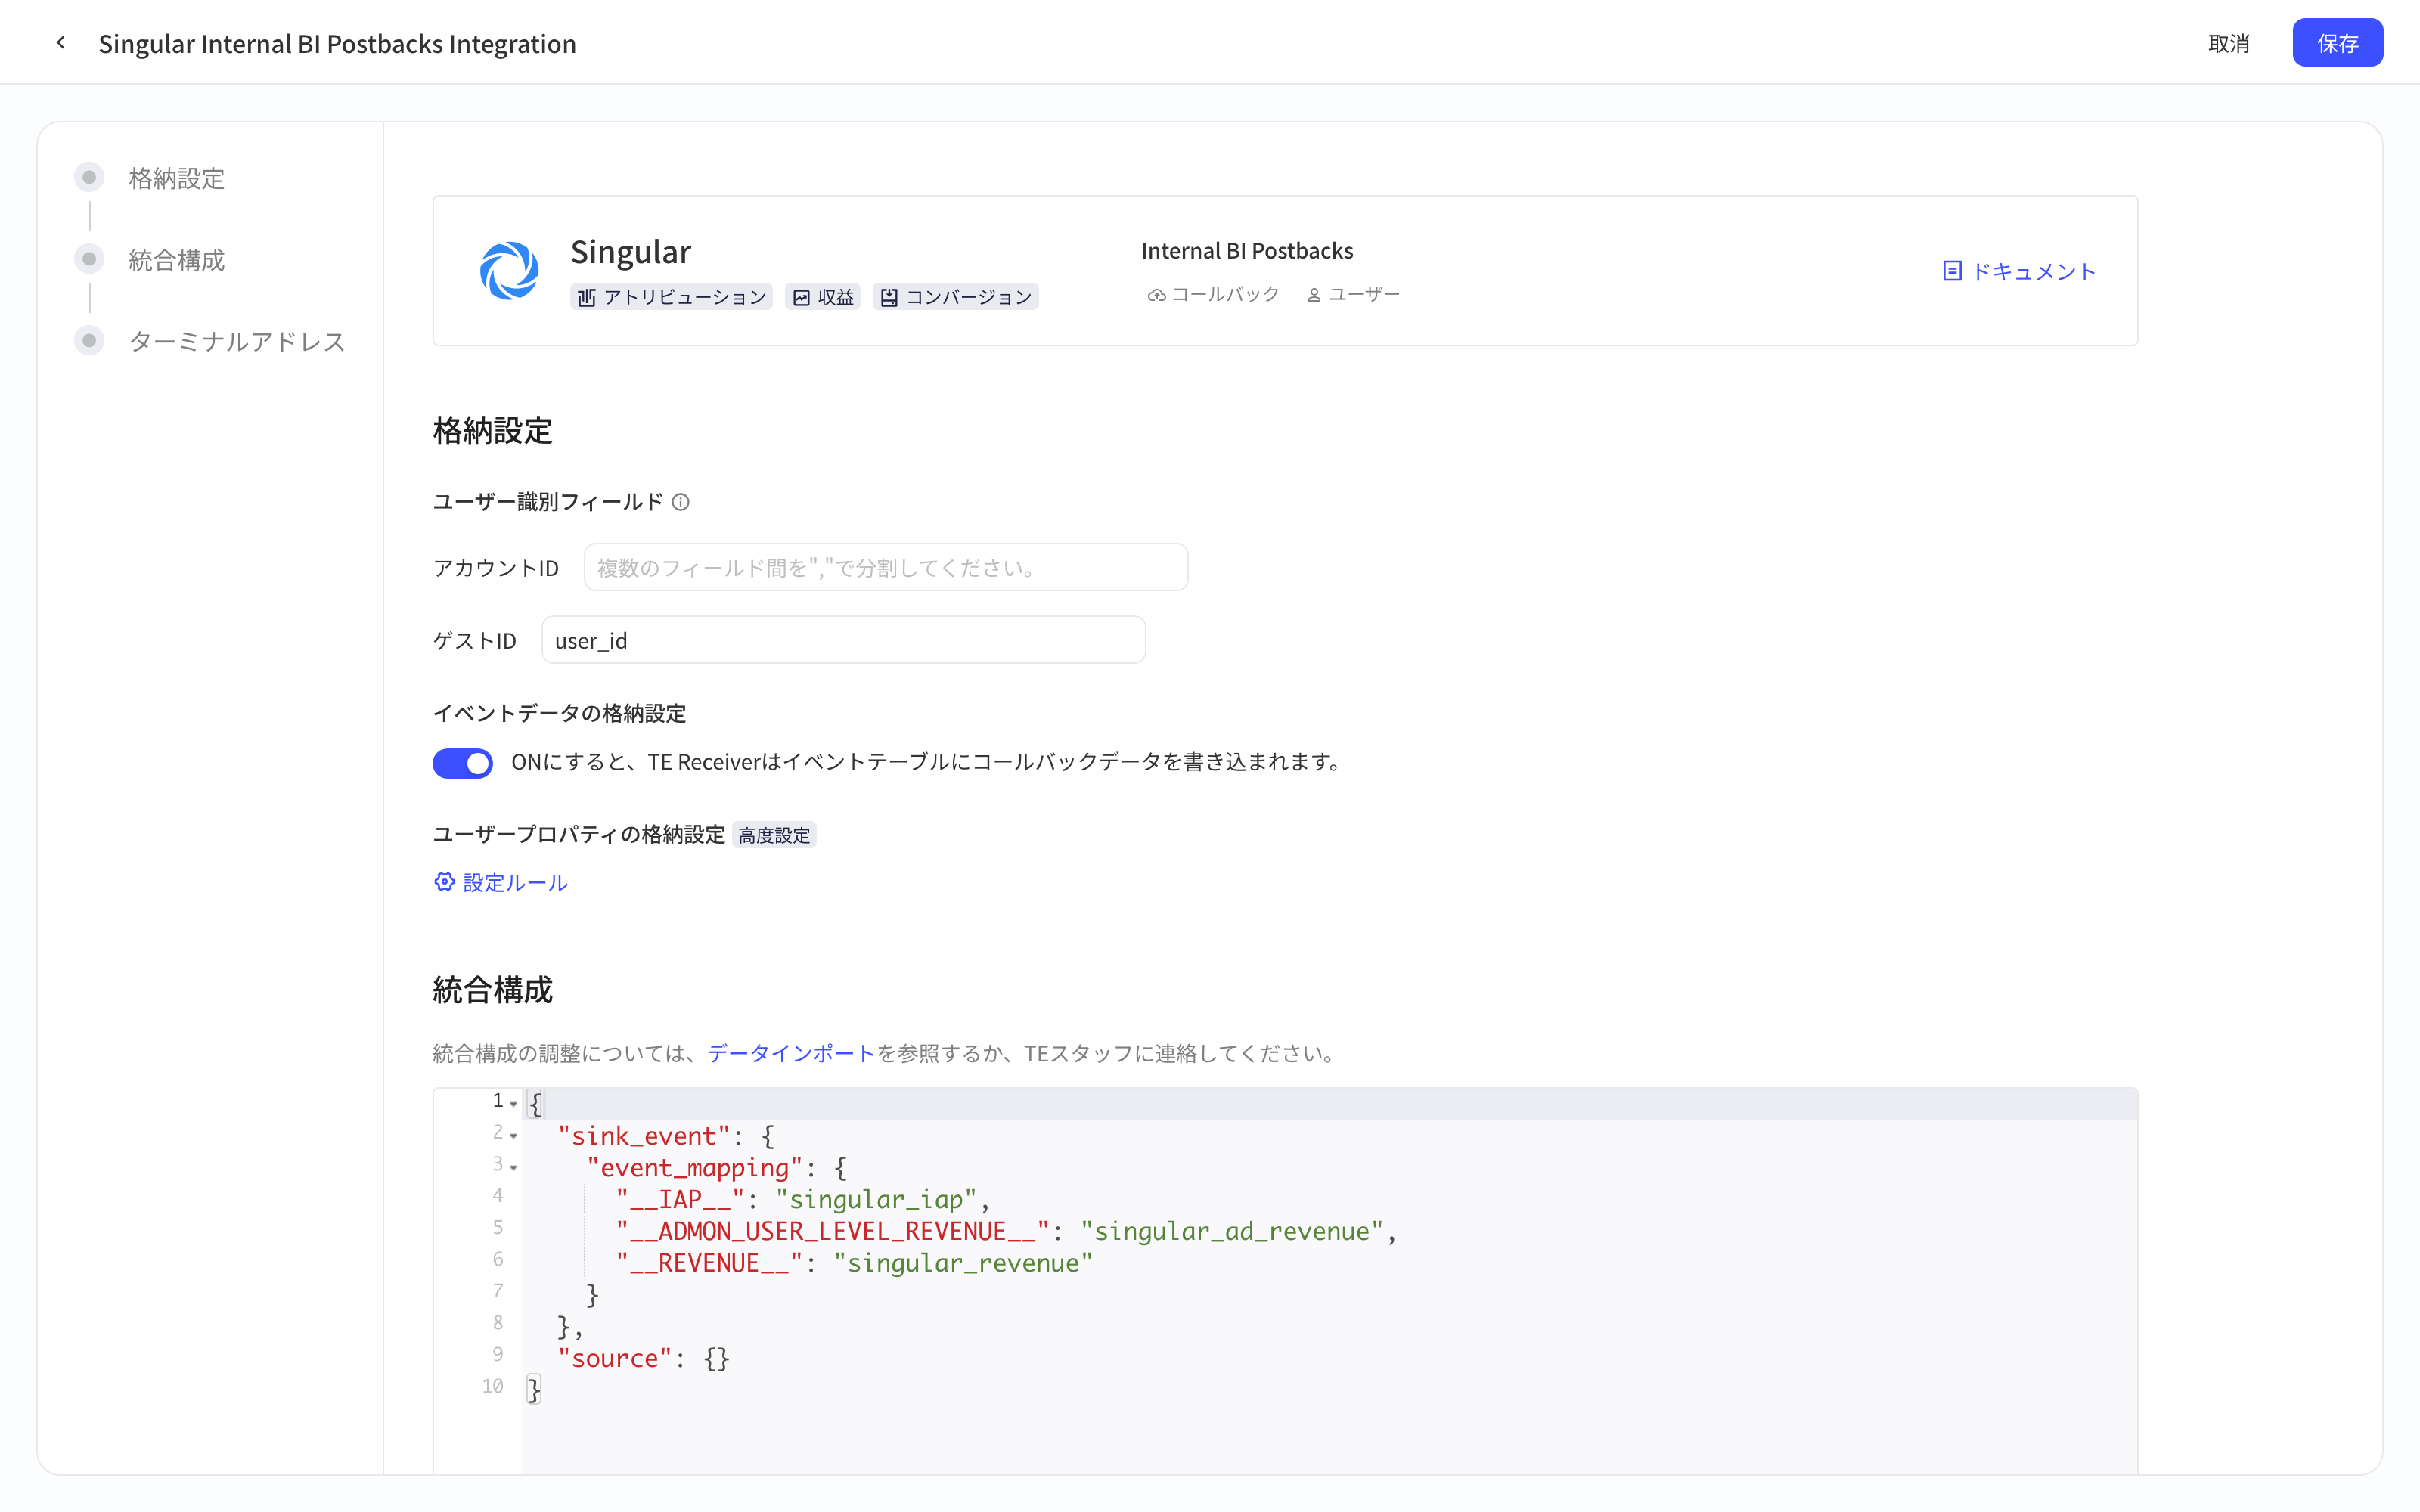
Task: Click the コンバージョン tag icon
Action: [889, 298]
